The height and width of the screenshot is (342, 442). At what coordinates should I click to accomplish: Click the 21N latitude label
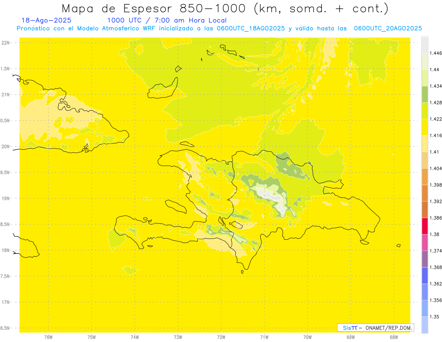tap(5, 94)
